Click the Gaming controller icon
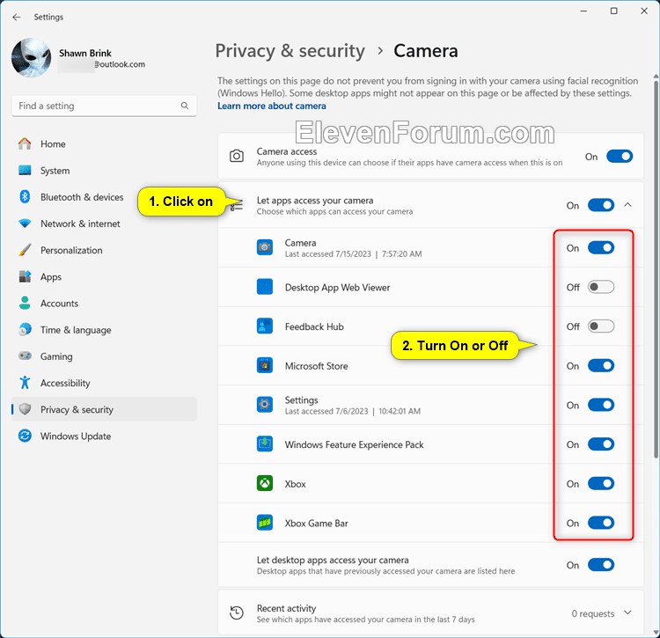This screenshot has height=638, width=660. pyautogui.click(x=25, y=356)
